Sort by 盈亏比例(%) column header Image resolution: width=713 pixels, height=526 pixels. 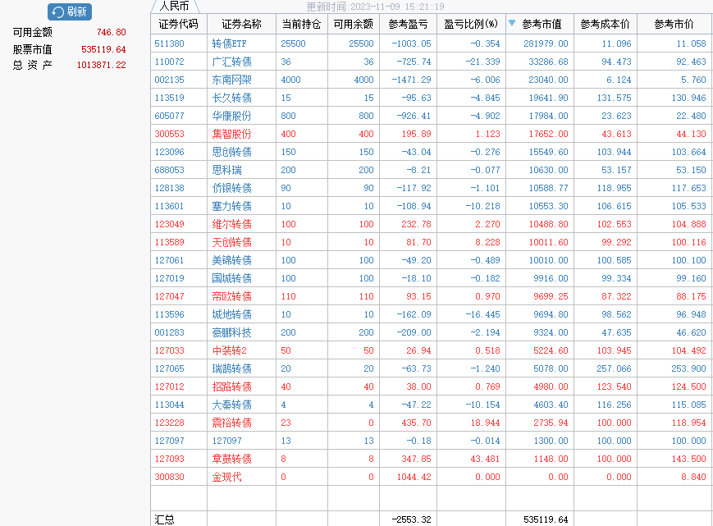pos(471,24)
